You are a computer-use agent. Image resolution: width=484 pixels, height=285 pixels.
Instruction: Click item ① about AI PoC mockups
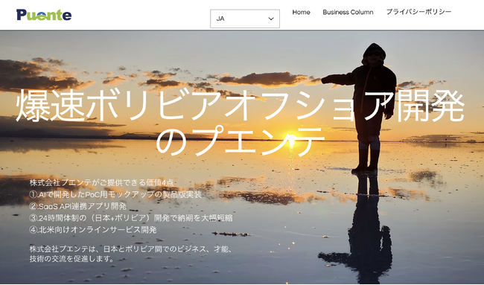coord(115,195)
